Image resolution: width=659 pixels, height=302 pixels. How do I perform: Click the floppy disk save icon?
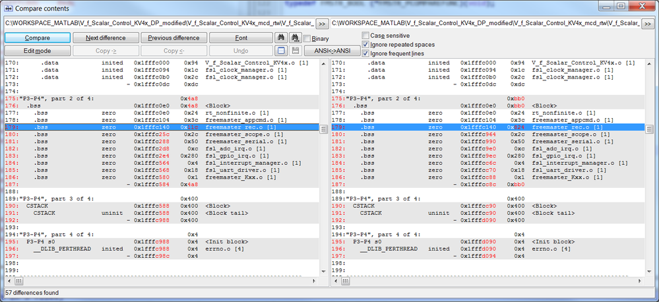pyautogui.click(x=296, y=51)
